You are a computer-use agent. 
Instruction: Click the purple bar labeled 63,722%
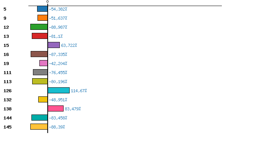coord(54,45)
